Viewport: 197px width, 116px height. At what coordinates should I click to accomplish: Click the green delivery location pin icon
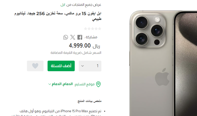(x=98, y=84)
